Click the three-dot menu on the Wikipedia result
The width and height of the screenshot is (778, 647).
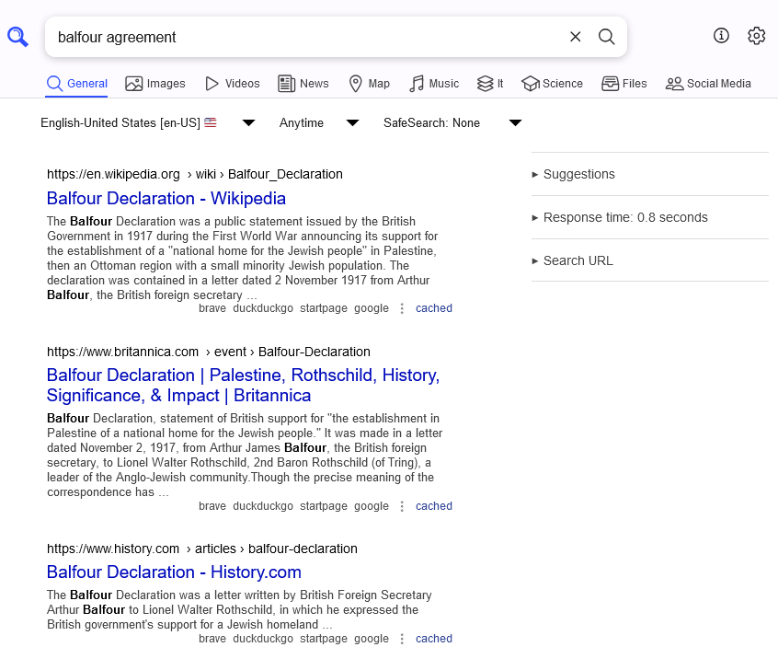click(402, 308)
